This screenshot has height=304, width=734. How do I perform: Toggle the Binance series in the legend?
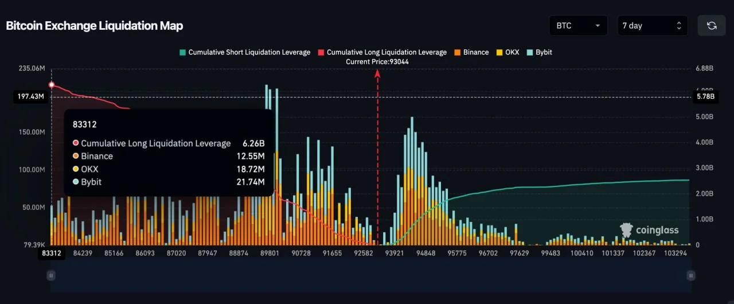[x=471, y=52]
